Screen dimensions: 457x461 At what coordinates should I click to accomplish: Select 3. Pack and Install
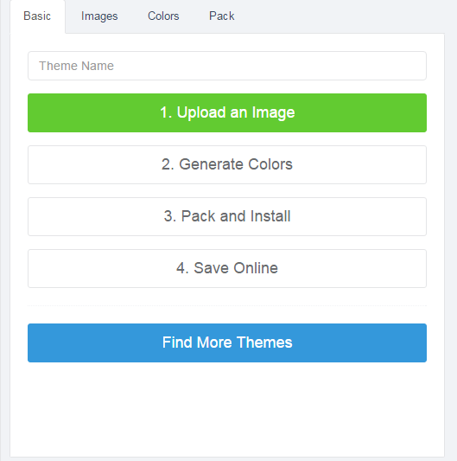227,217
